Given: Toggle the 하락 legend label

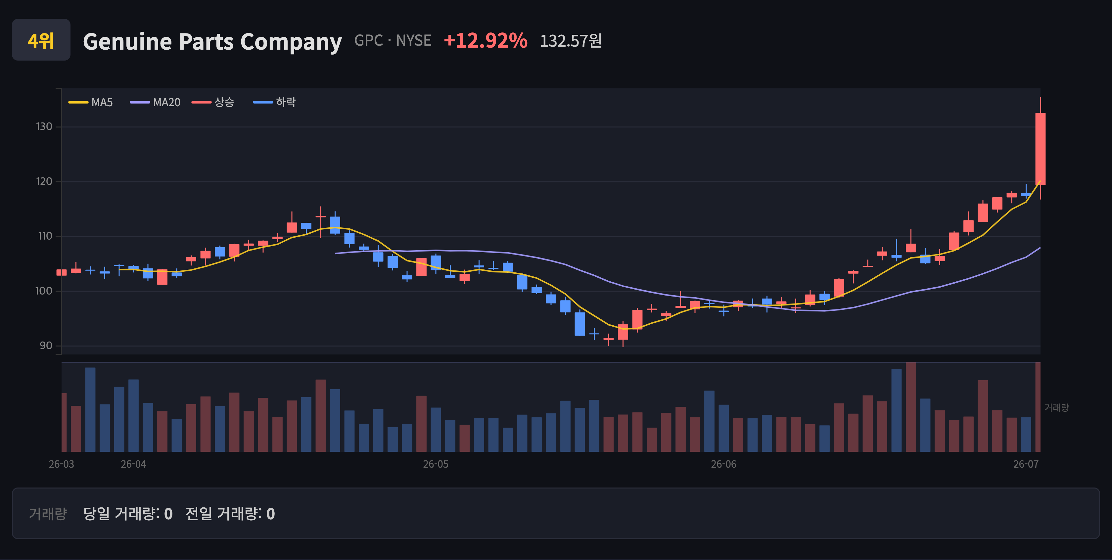Looking at the screenshot, I should click(x=286, y=102).
